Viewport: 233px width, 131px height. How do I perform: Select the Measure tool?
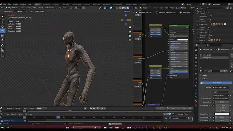coord(3,50)
